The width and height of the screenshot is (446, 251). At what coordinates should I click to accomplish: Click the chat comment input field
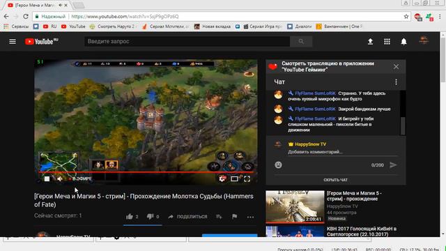click(343, 152)
